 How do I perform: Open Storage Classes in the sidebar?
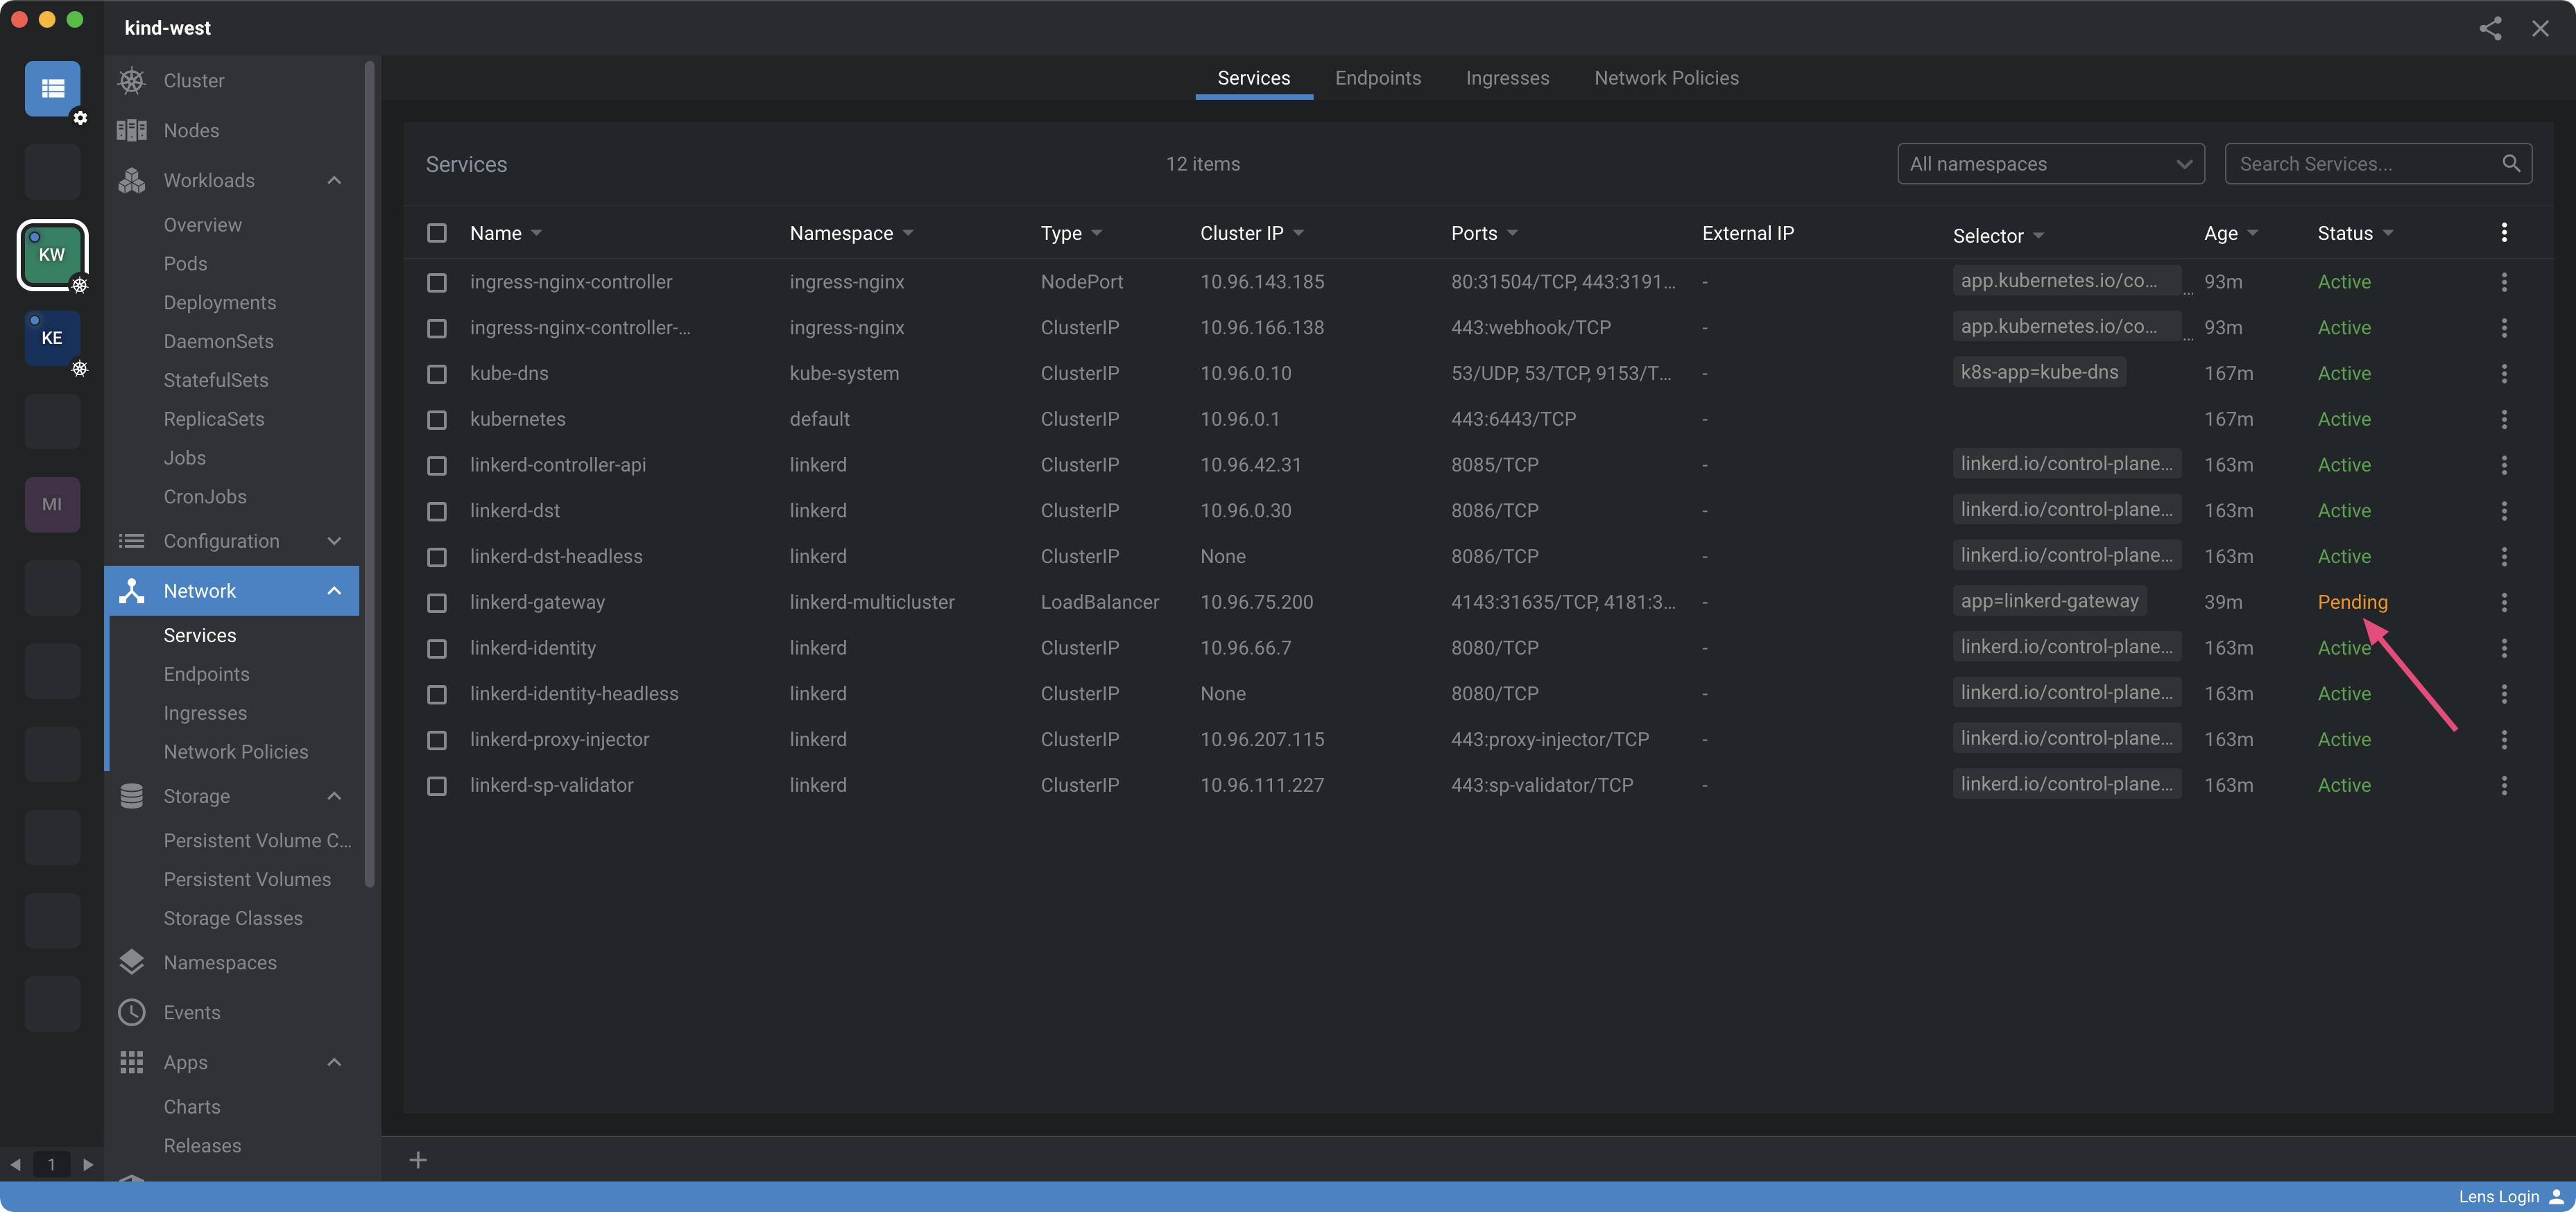click(x=233, y=918)
